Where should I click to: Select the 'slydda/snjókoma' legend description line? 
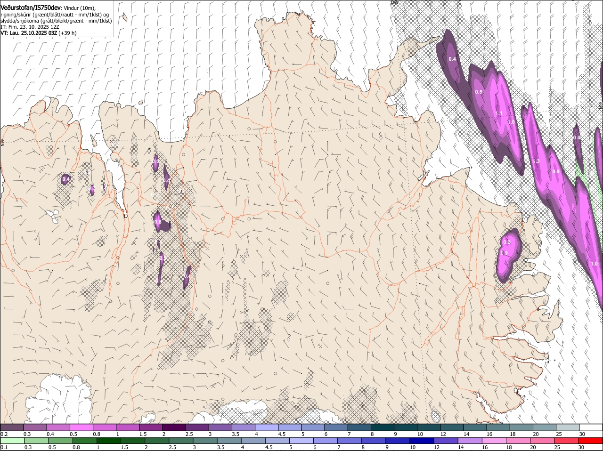click(56, 21)
